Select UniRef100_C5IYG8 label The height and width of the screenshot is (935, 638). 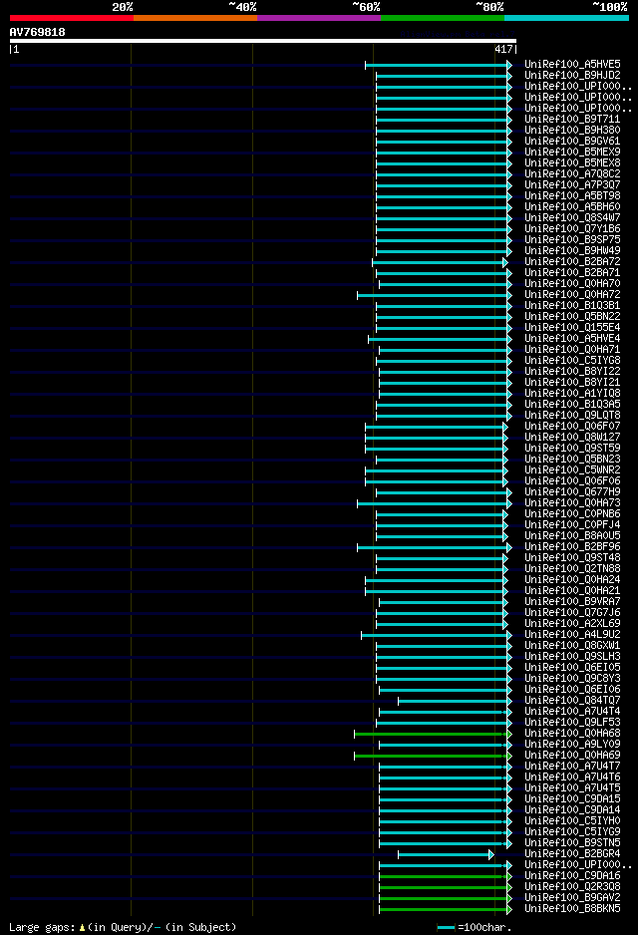pyautogui.click(x=572, y=360)
